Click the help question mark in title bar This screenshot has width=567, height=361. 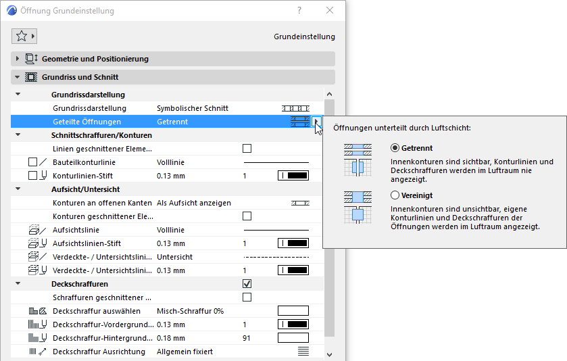coord(299,11)
